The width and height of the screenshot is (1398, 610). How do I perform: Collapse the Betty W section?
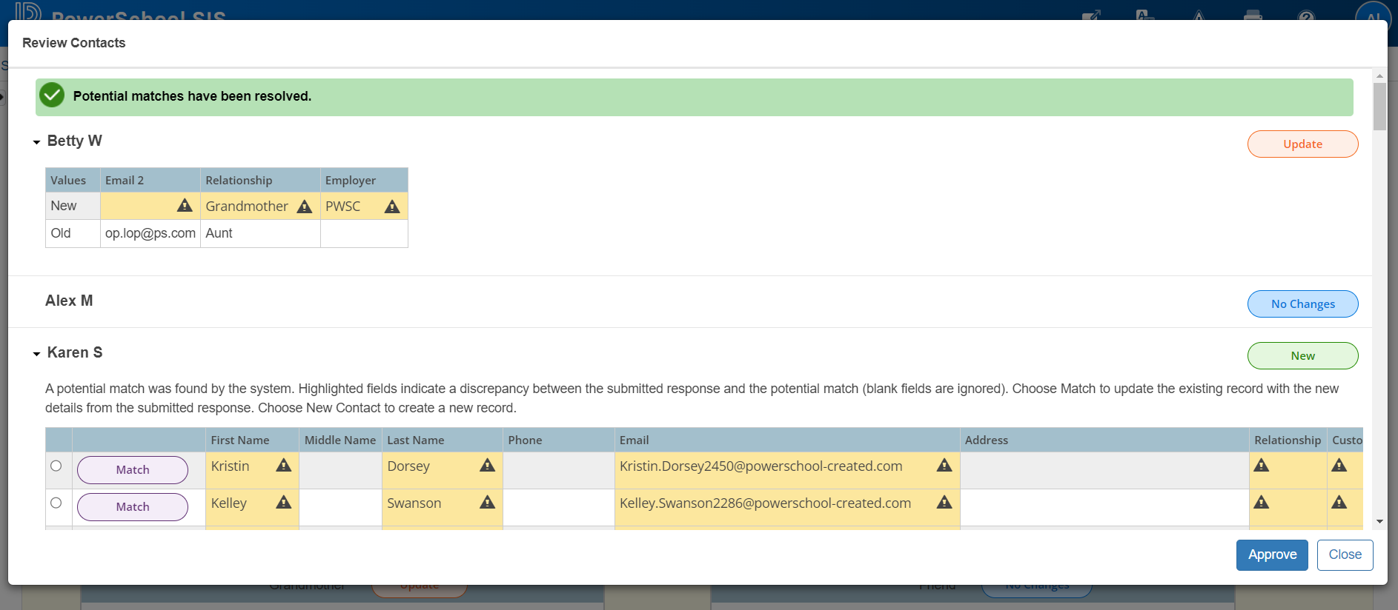(x=36, y=142)
